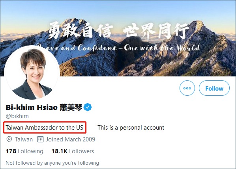Open the 18.1K Followers list
236x169 pixels.
pyautogui.click(x=73, y=151)
